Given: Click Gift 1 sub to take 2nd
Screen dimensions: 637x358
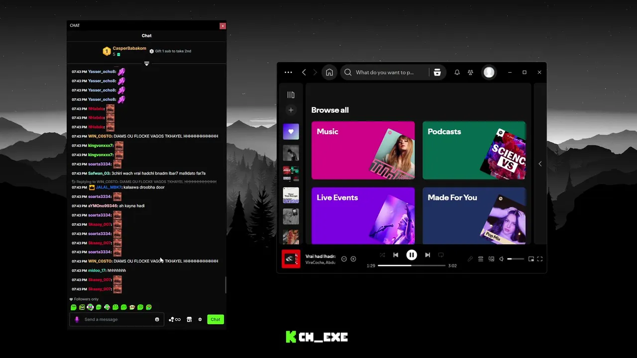Looking at the screenshot, I should pyautogui.click(x=171, y=51).
